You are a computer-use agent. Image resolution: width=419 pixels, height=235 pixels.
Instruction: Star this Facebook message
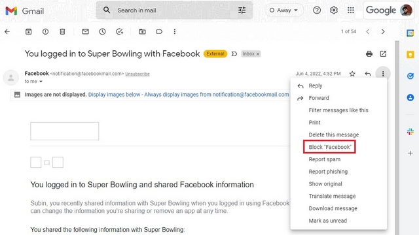[352, 74]
